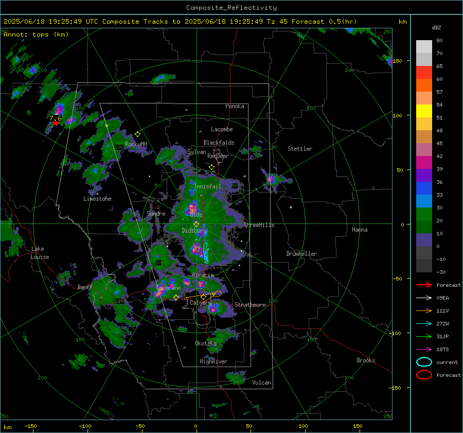
Task: Click the Calgary city label
Action: tap(201, 303)
